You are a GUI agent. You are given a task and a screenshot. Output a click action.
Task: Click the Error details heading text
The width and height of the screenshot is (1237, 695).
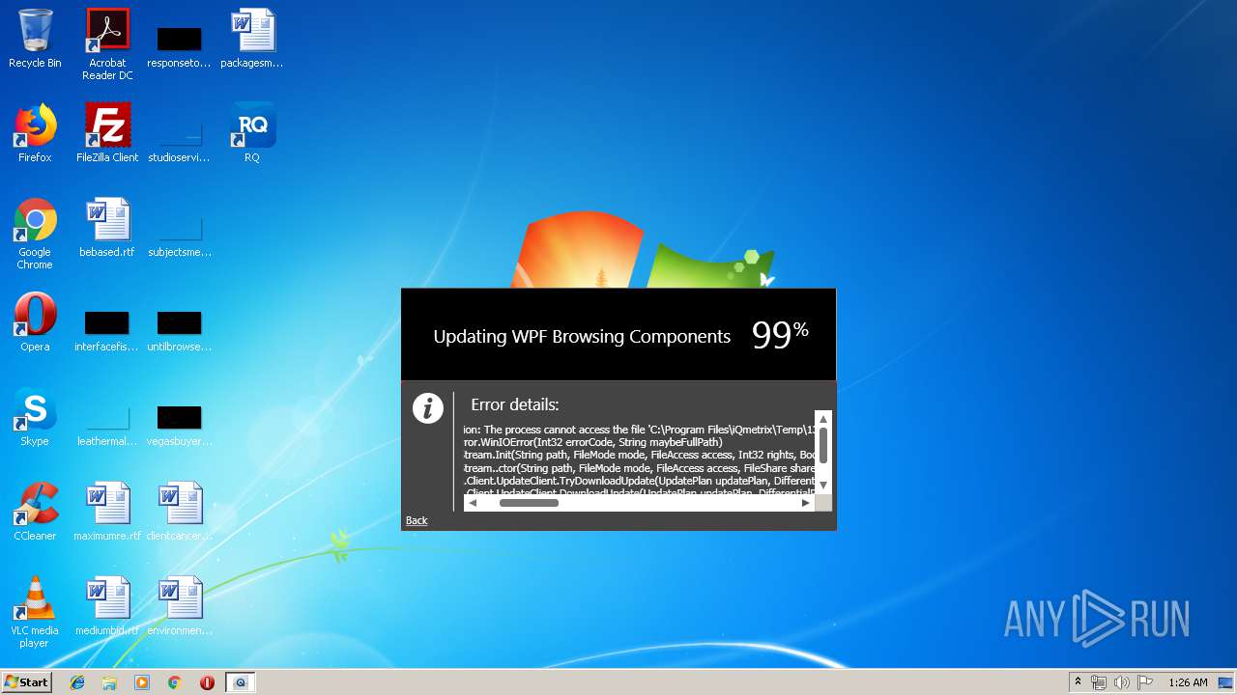[x=515, y=404]
